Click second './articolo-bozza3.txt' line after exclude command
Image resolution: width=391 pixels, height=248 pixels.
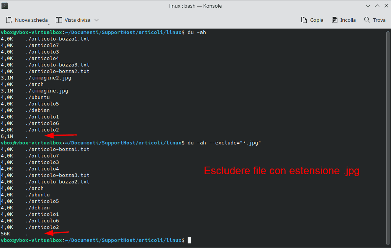point(57,175)
